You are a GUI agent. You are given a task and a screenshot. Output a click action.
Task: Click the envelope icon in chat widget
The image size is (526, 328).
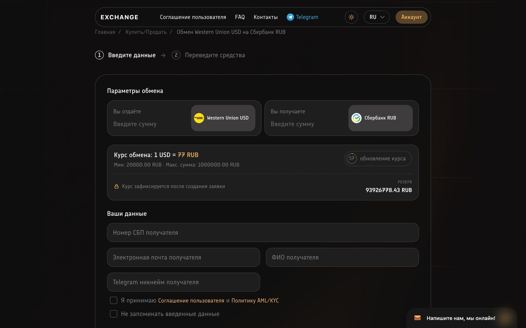tap(417, 318)
